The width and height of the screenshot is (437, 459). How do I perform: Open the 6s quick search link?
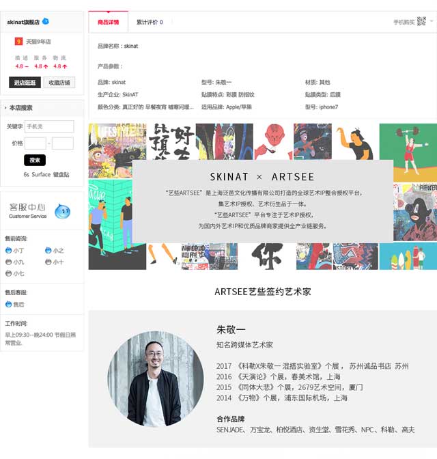tap(27, 174)
